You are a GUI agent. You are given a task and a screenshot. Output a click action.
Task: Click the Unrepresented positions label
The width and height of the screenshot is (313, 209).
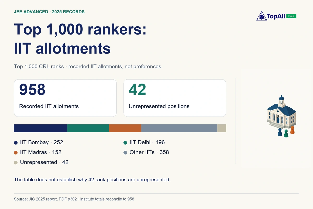coord(159,106)
